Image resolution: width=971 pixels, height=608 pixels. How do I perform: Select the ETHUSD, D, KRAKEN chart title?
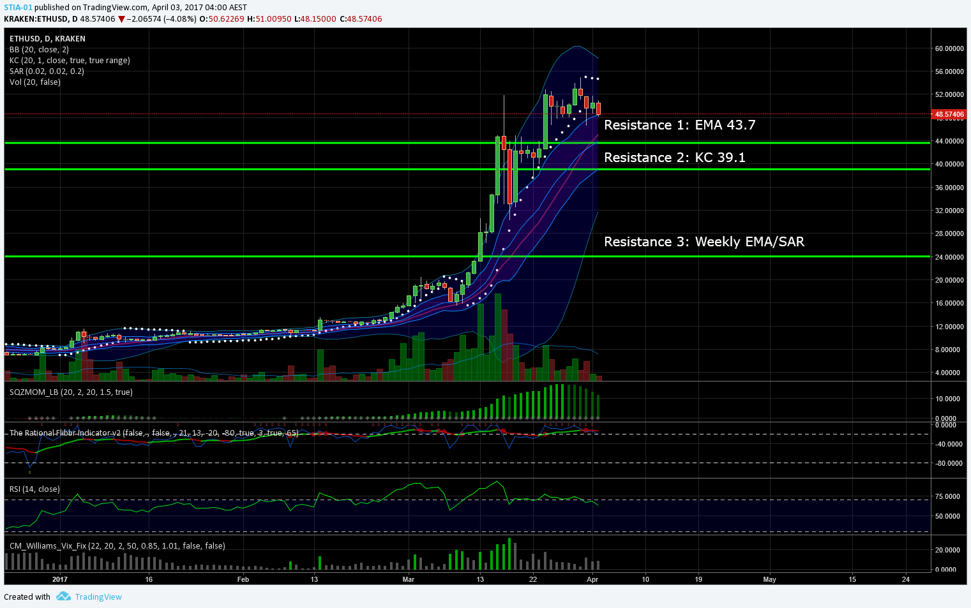[x=47, y=39]
